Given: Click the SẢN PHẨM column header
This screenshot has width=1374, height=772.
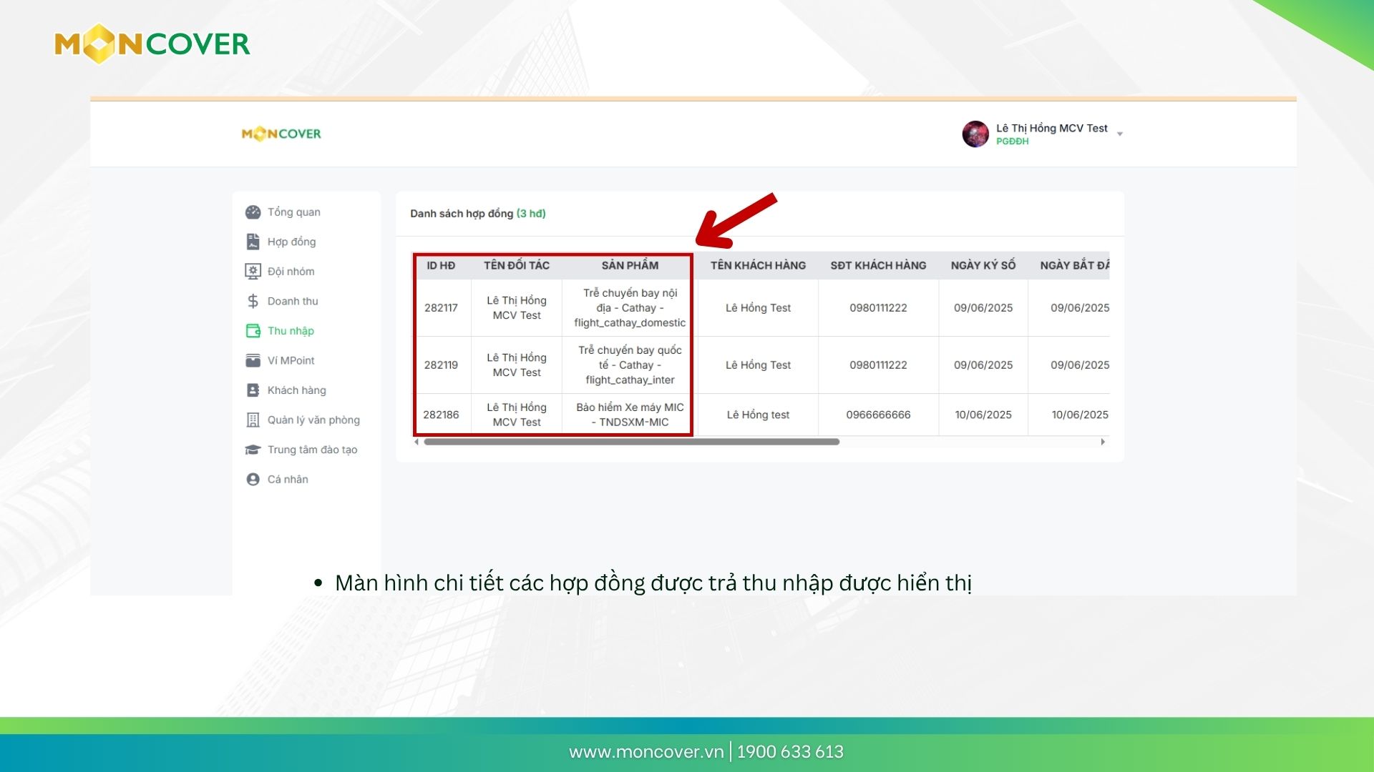Looking at the screenshot, I should point(630,265).
